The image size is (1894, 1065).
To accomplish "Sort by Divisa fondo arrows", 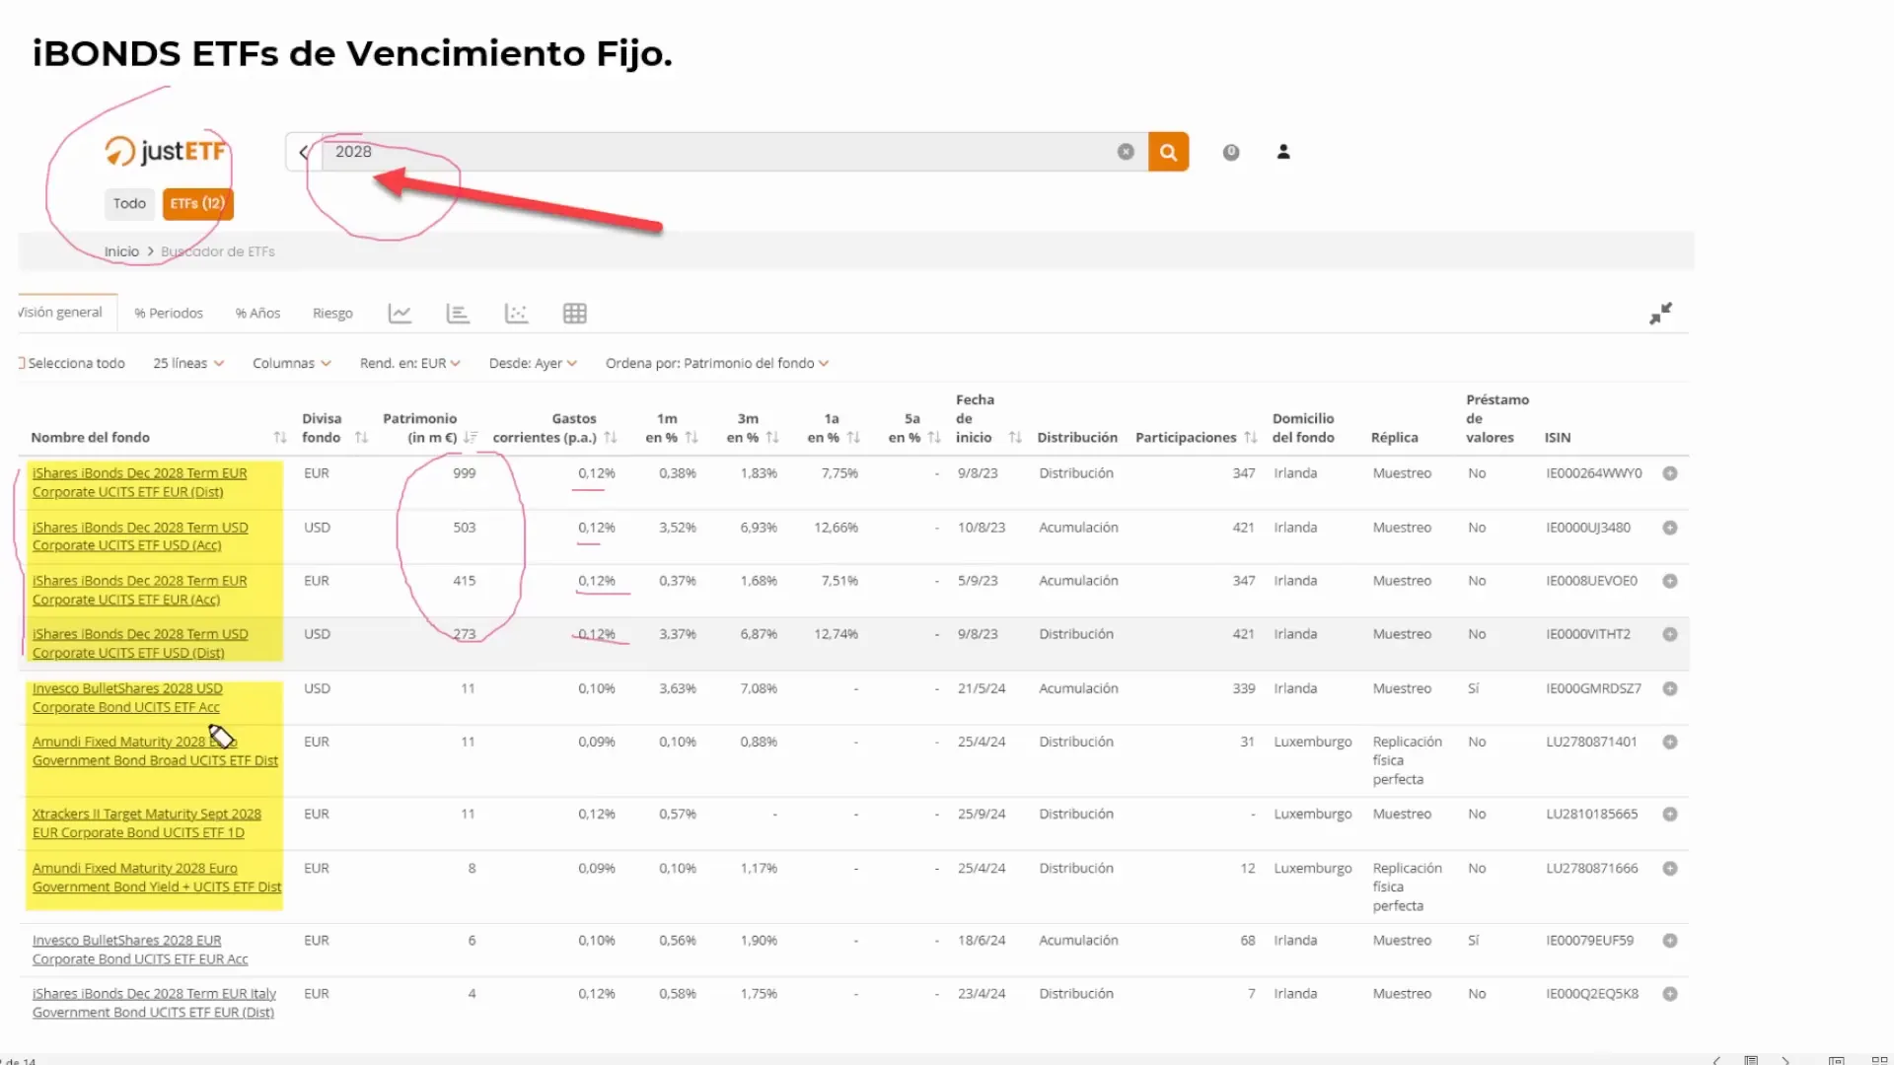I will [361, 438].
